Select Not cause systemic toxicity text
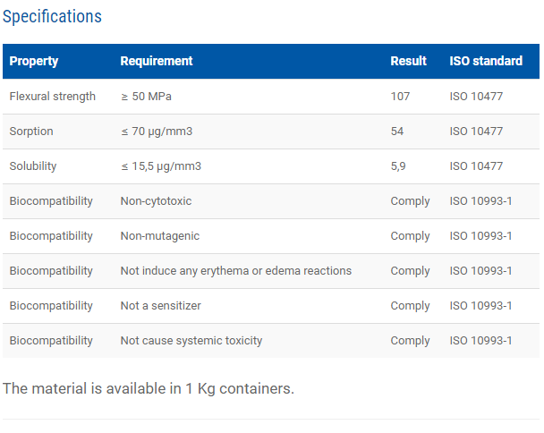Viewport: 544px width, 433px height. tap(191, 341)
